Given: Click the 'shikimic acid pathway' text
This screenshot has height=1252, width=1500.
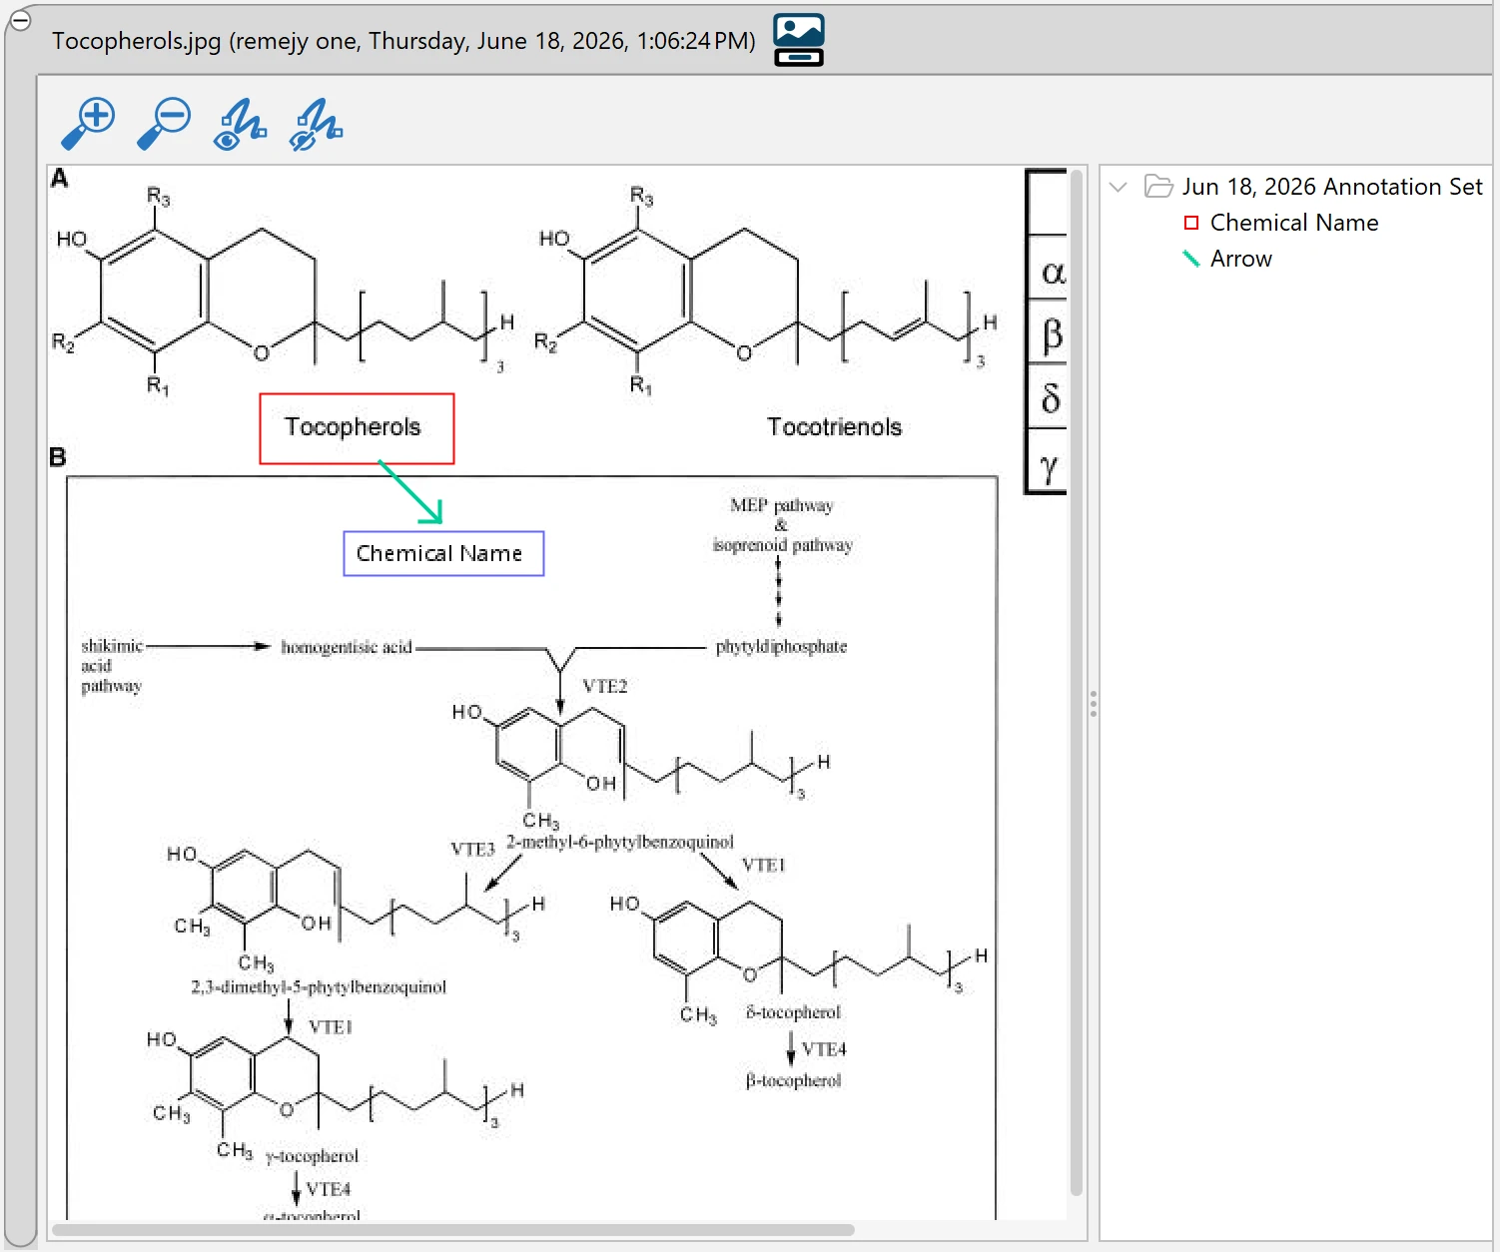Looking at the screenshot, I should pyautogui.click(x=112, y=666).
